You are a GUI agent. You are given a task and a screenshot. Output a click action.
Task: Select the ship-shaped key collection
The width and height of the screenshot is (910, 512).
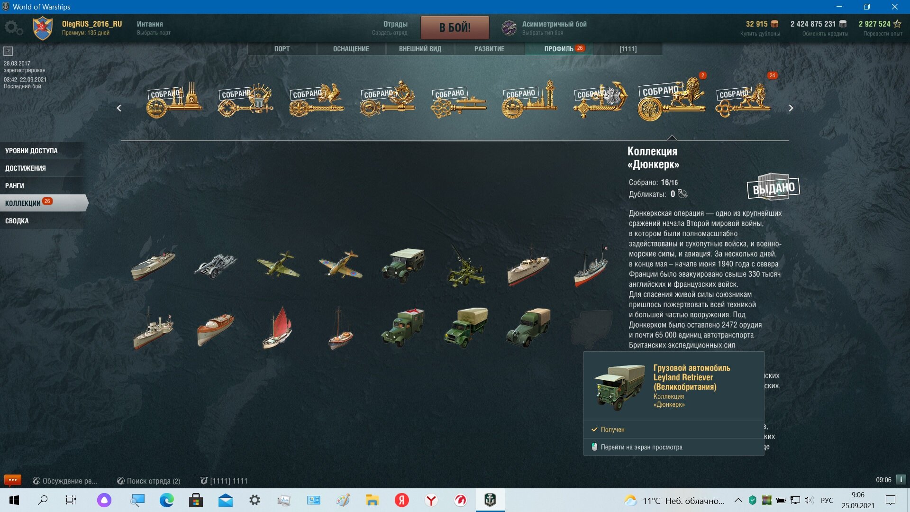pos(458,102)
